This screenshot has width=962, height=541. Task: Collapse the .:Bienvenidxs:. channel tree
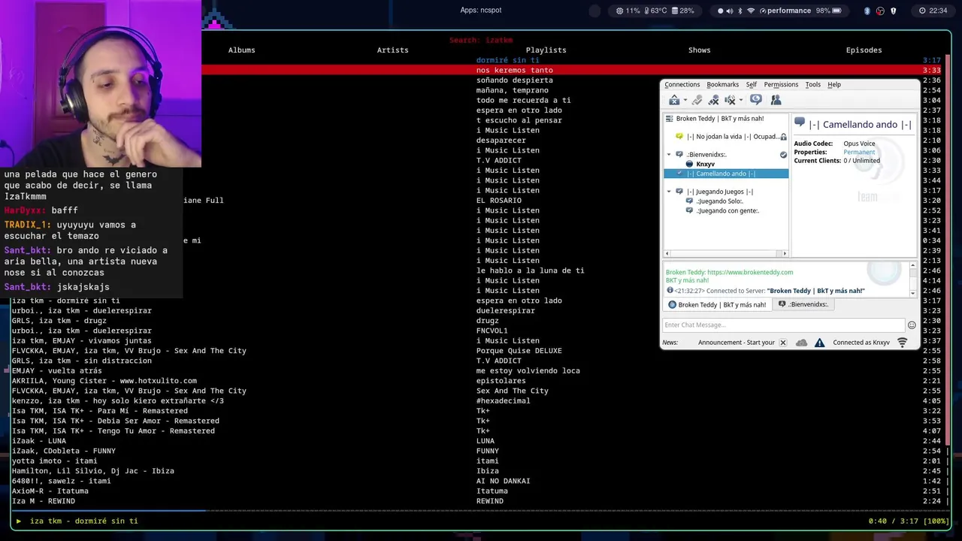tap(669, 155)
